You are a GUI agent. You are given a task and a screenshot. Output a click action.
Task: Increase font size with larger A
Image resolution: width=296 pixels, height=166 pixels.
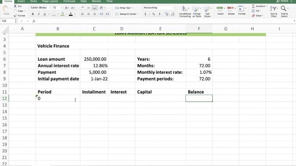[x=67, y=8]
